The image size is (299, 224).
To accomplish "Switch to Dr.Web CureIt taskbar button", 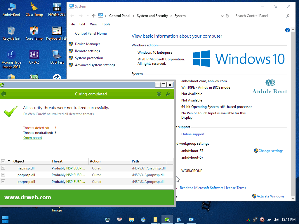I will 167,219.
